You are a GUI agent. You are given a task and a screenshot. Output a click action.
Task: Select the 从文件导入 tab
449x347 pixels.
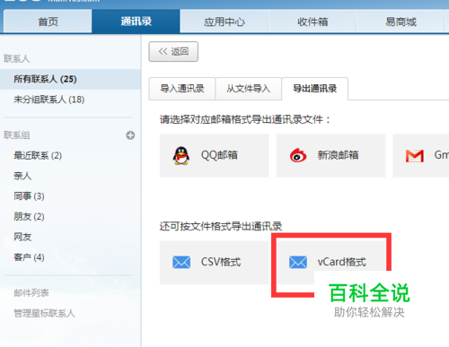[248, 89]
